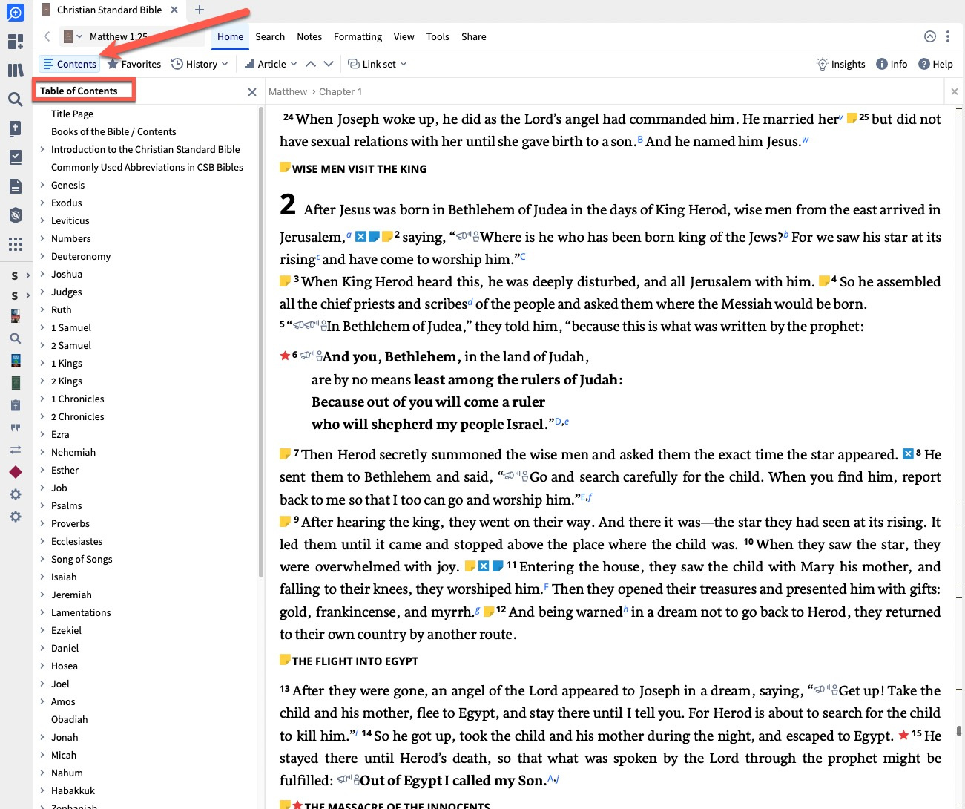Viewport: 965px width, 809px height.
Task: Open the History dropdown
Action: point(200,64)
